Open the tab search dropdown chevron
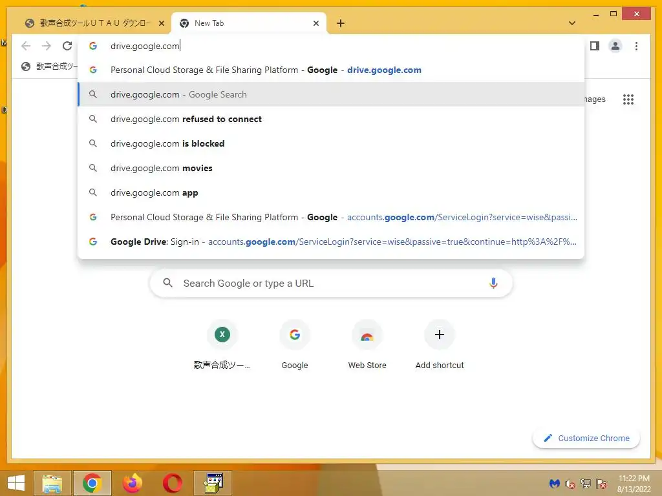662x496 pixels. pos(572,23)
